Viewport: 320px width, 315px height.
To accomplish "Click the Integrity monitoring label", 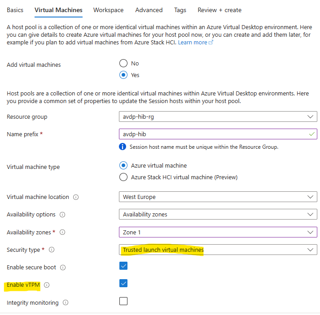I will tap(33, 303).
